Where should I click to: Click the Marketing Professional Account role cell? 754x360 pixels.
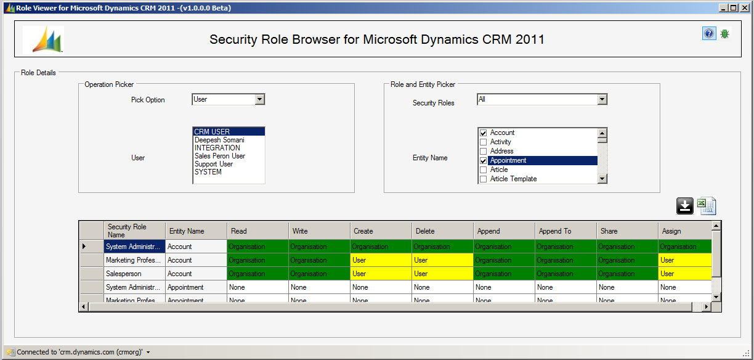(134, 260)
